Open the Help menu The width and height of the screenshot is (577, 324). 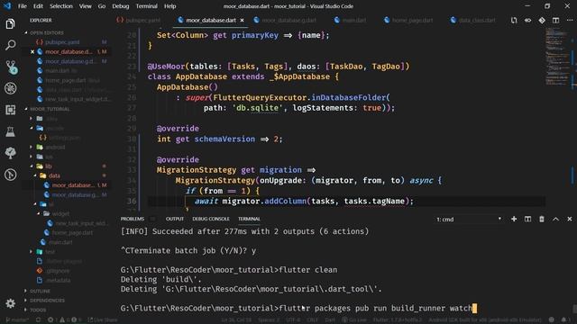(169, 6)
